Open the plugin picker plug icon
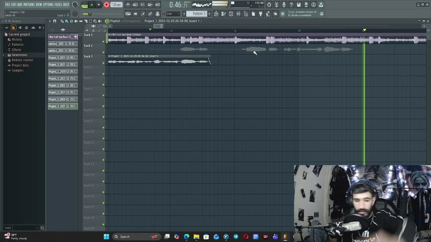This screenshot has width=431, height=242. click(261, 14)
